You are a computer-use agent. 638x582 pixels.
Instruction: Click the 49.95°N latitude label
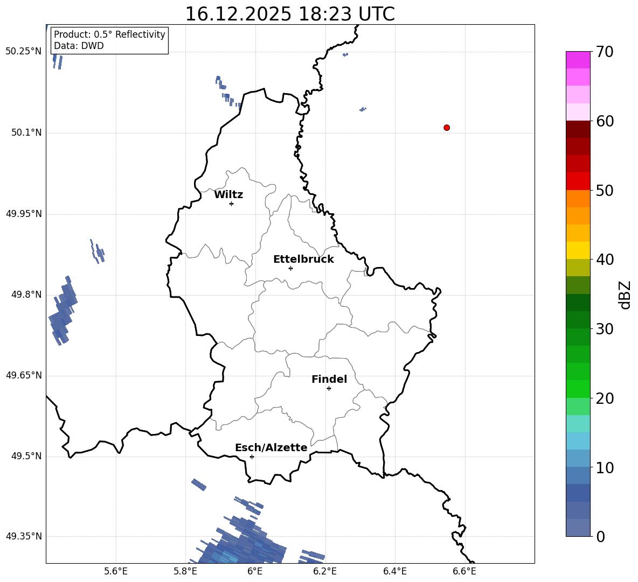coord(24,214)
